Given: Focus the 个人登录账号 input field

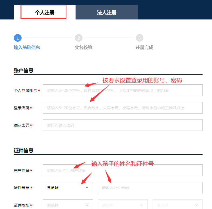Looking at the screenshot, I should (x=123, y=90).
